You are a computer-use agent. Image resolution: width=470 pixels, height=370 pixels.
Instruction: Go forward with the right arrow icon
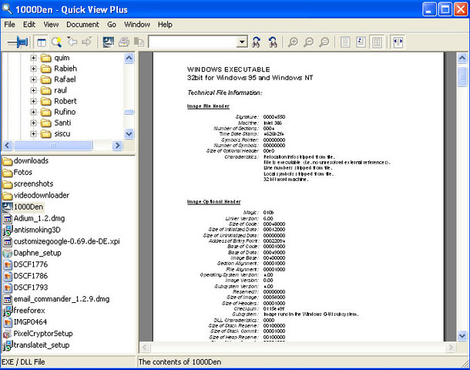pyautogui.click(x=87, y=42)
